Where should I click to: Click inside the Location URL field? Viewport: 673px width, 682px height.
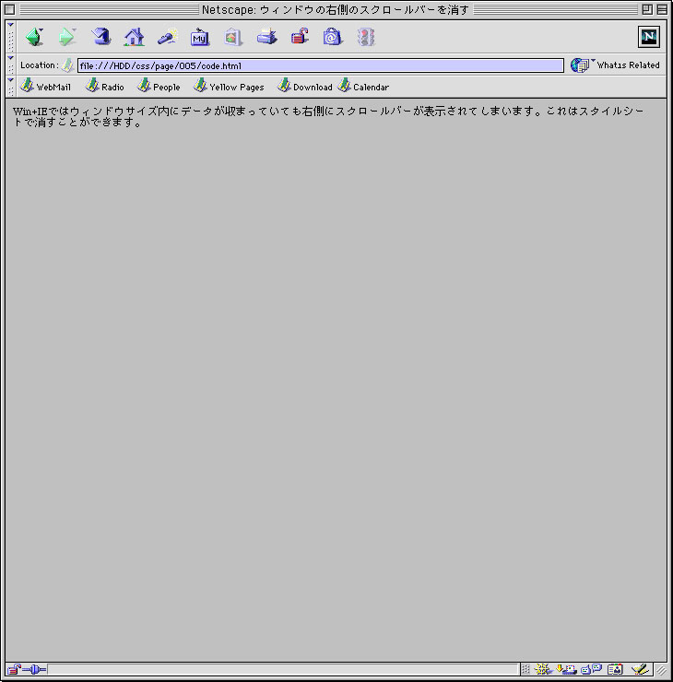(320, 65)
